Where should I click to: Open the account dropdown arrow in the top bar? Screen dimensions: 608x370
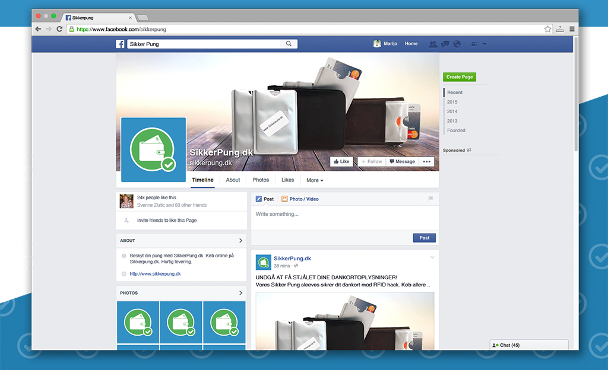click(484, 44)
